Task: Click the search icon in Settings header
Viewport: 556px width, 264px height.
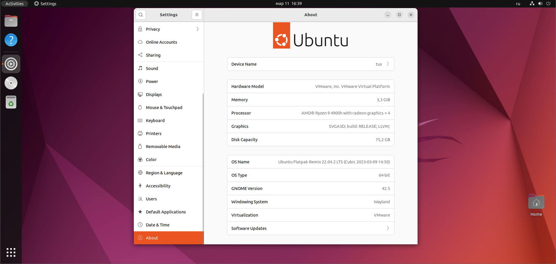Action: (x=140, y=15)
